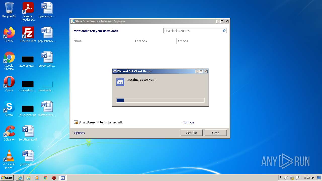This screenshot has width=322, height=181.
Task: Open Google Chrome desktop shortcut
Action: pyautogui.click(x=9, y=61)
